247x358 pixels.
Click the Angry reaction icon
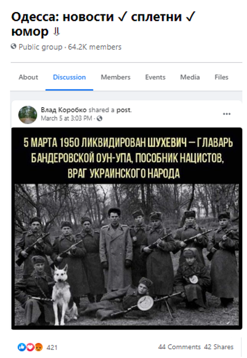point(39,348)
